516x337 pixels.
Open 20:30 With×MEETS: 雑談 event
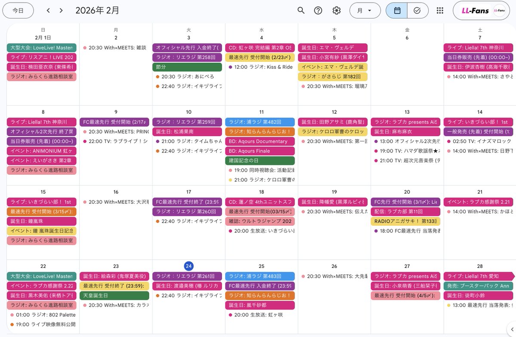pos(114,48)
